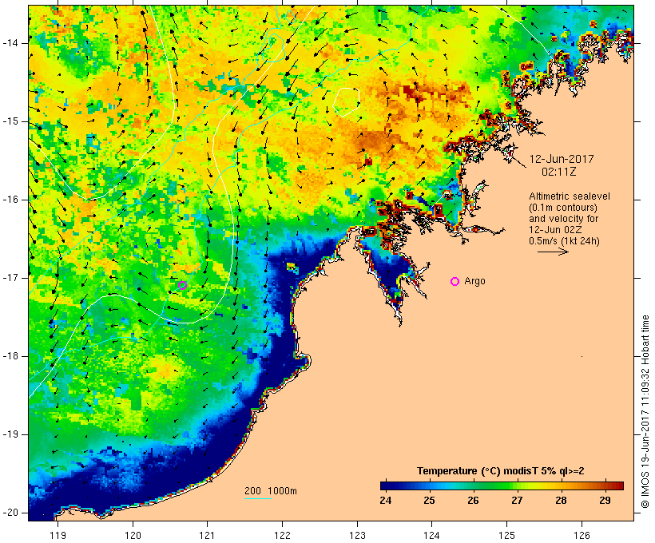
Task: Click the 'Argo' legend label
Action: [475, 281]
